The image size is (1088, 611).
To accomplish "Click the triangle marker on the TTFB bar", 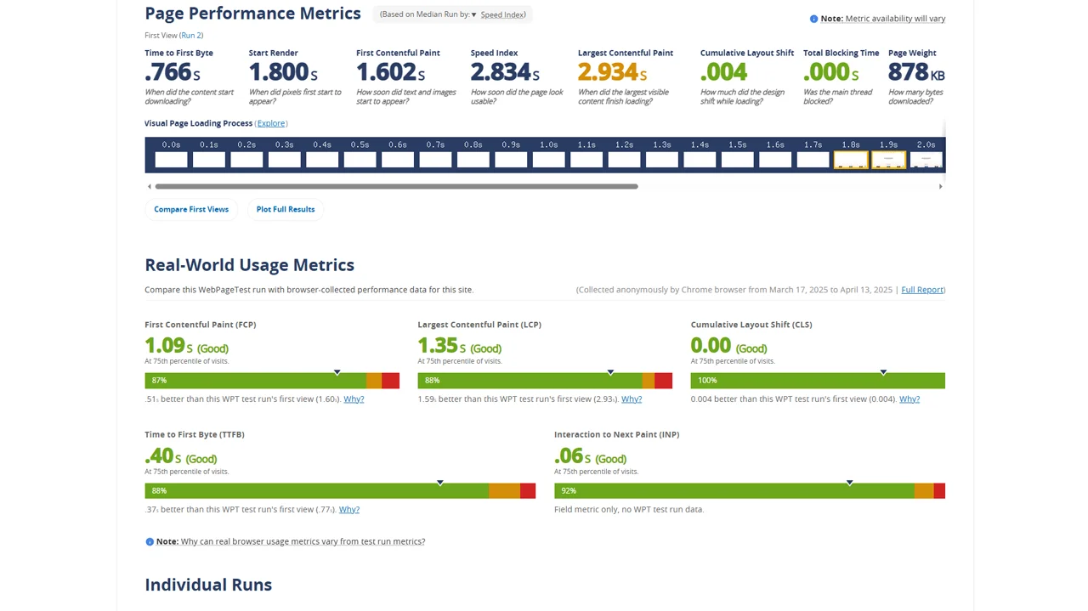I will pyautogui.click(x=440, y=483).
